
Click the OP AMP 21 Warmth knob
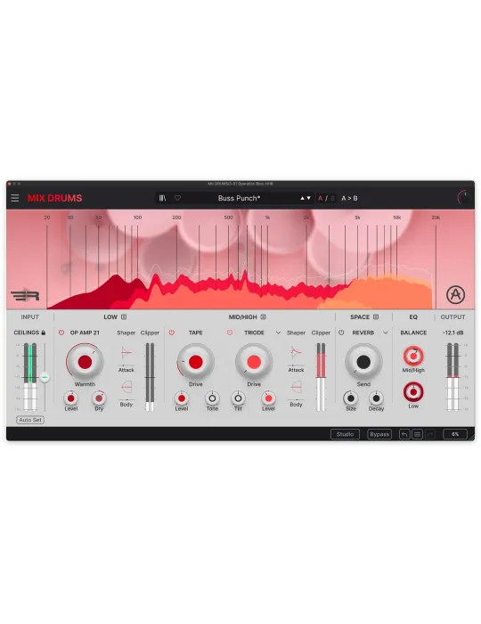tap(85, 362)
